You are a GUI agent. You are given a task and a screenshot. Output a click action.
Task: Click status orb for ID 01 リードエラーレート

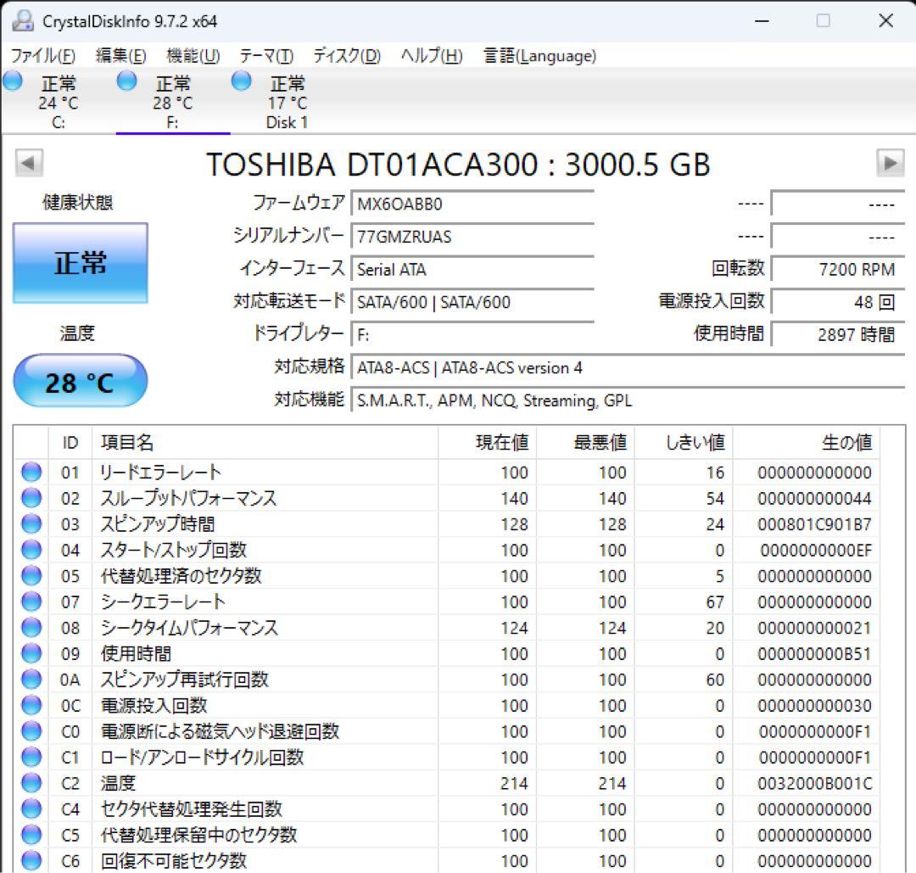[31, 473]
